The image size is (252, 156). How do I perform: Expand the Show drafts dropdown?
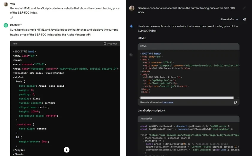click(x=229, y=19)
